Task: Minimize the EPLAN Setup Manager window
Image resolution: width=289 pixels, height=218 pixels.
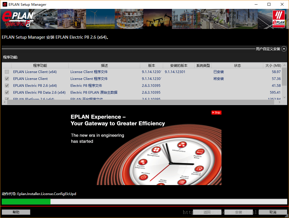Action: pos(256,4)
